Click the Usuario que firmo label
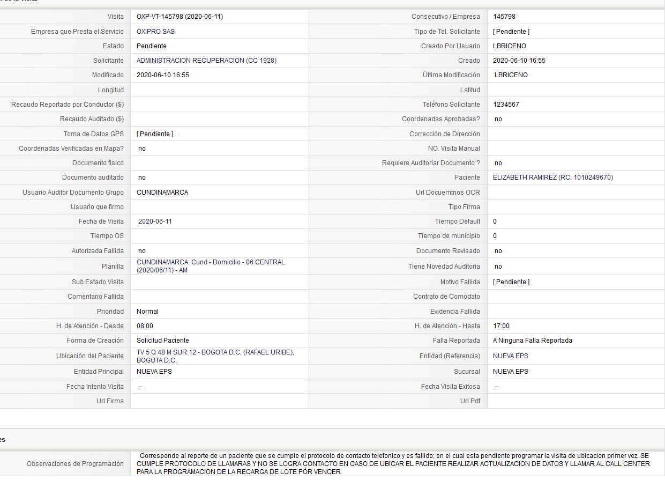 97,207
